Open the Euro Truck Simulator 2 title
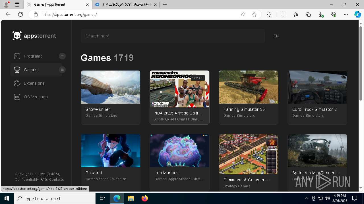 315,109
